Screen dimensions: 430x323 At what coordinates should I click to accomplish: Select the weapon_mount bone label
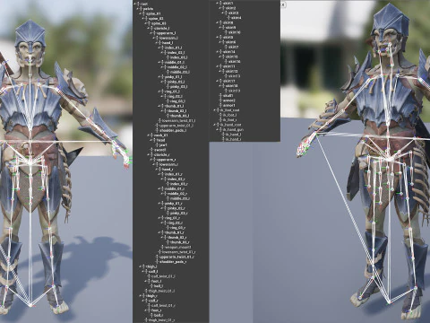click(x=178, y=248)
